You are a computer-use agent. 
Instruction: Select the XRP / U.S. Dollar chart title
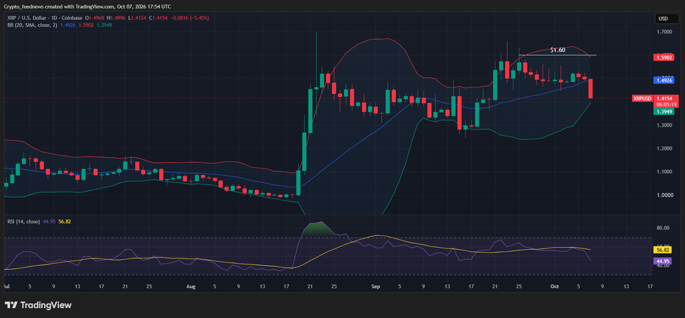click(x=45, y=18)
